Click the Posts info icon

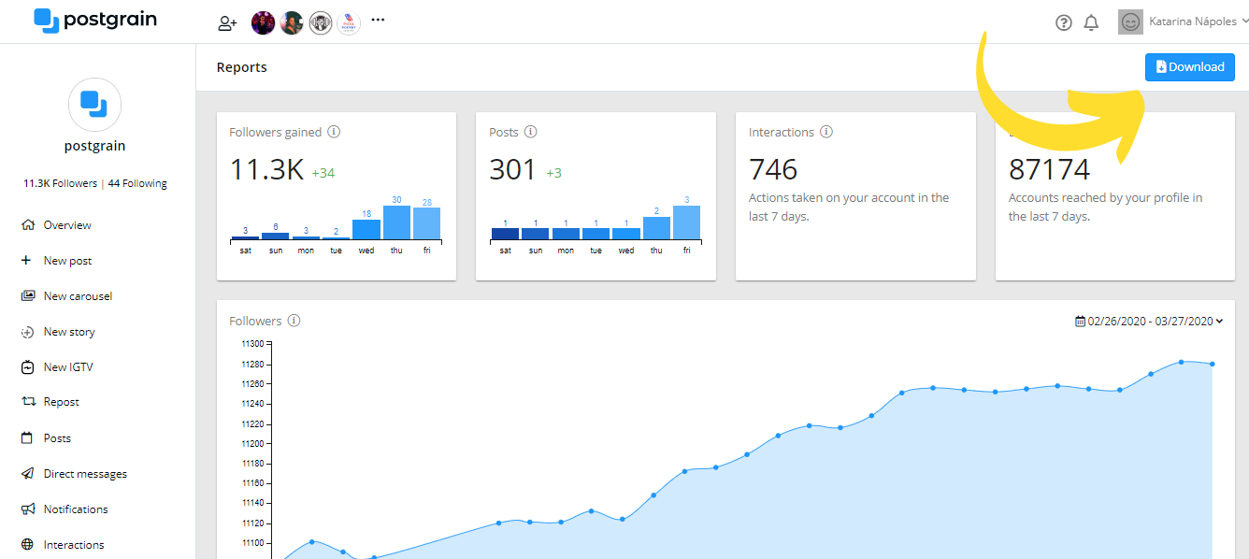531,132
